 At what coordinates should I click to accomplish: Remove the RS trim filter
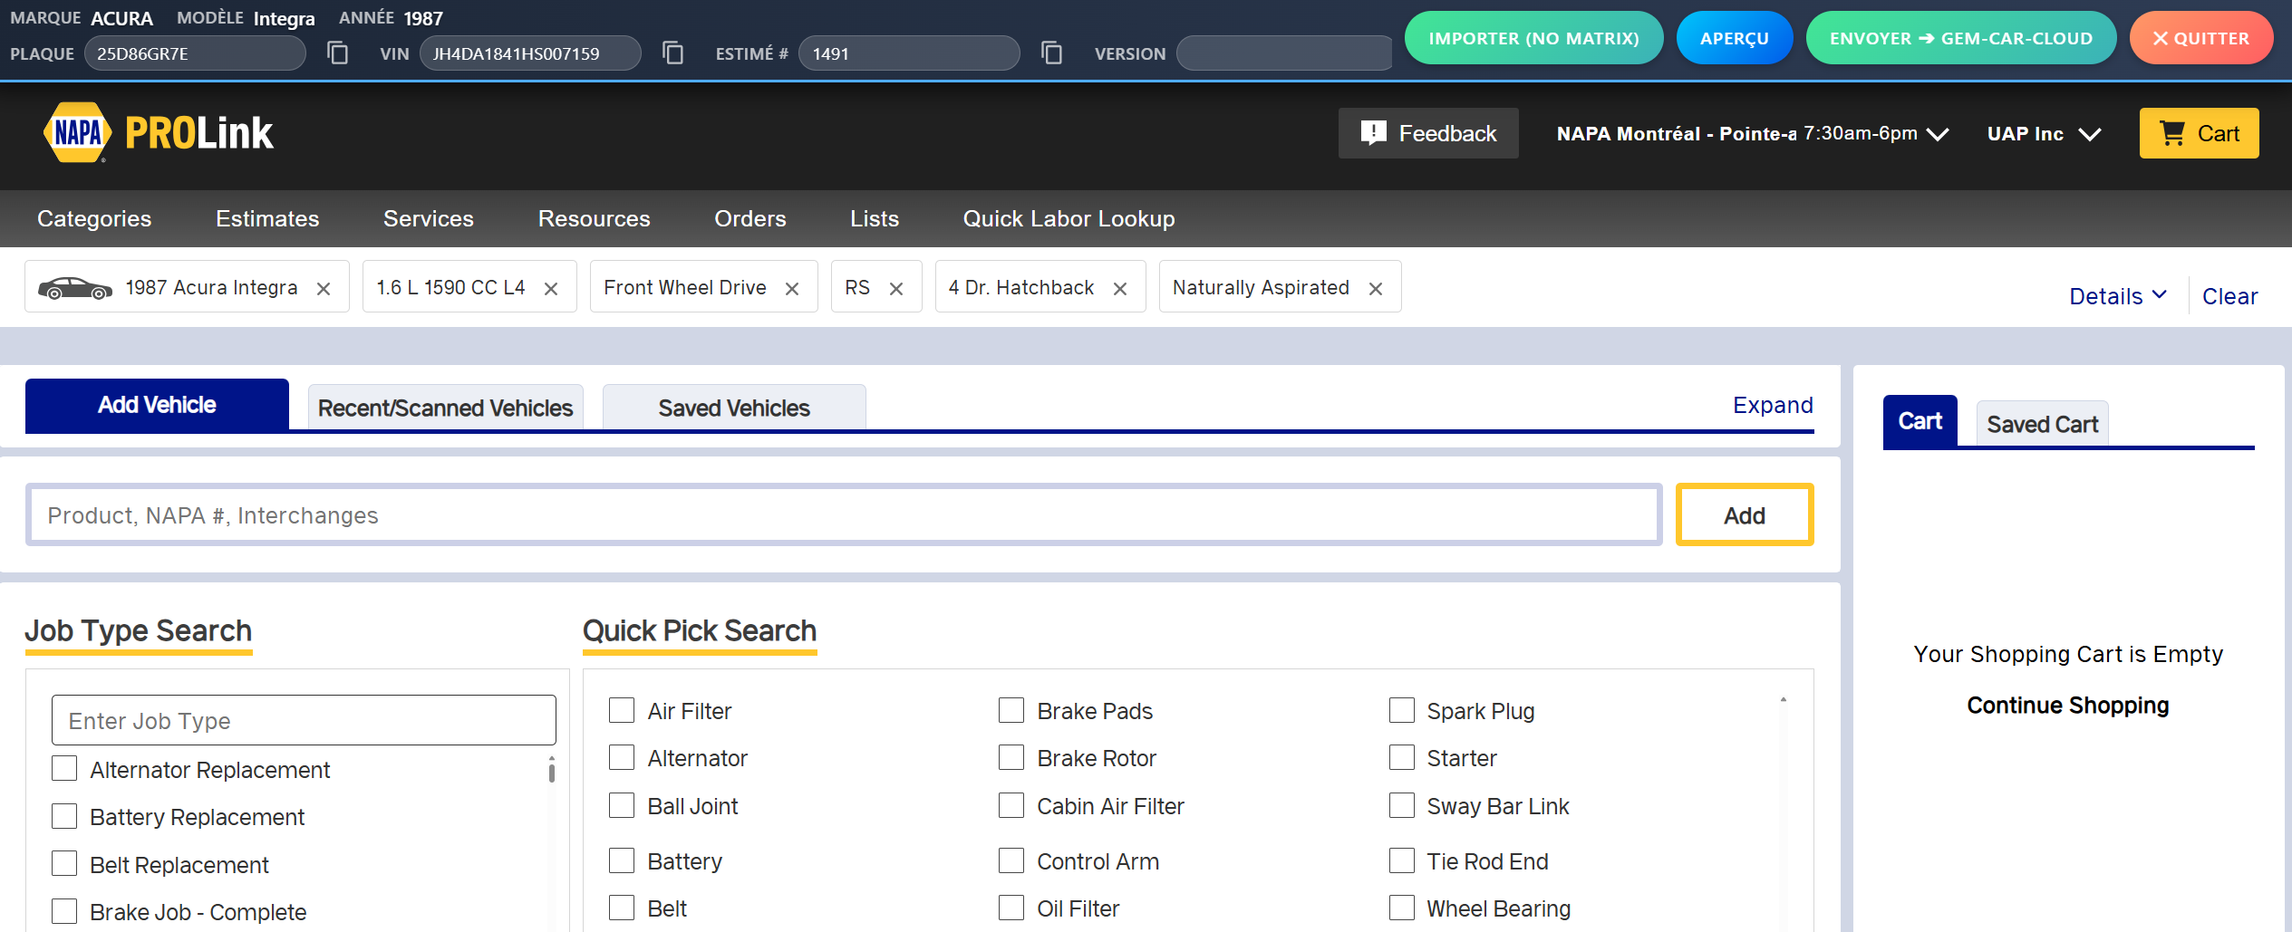896,289
